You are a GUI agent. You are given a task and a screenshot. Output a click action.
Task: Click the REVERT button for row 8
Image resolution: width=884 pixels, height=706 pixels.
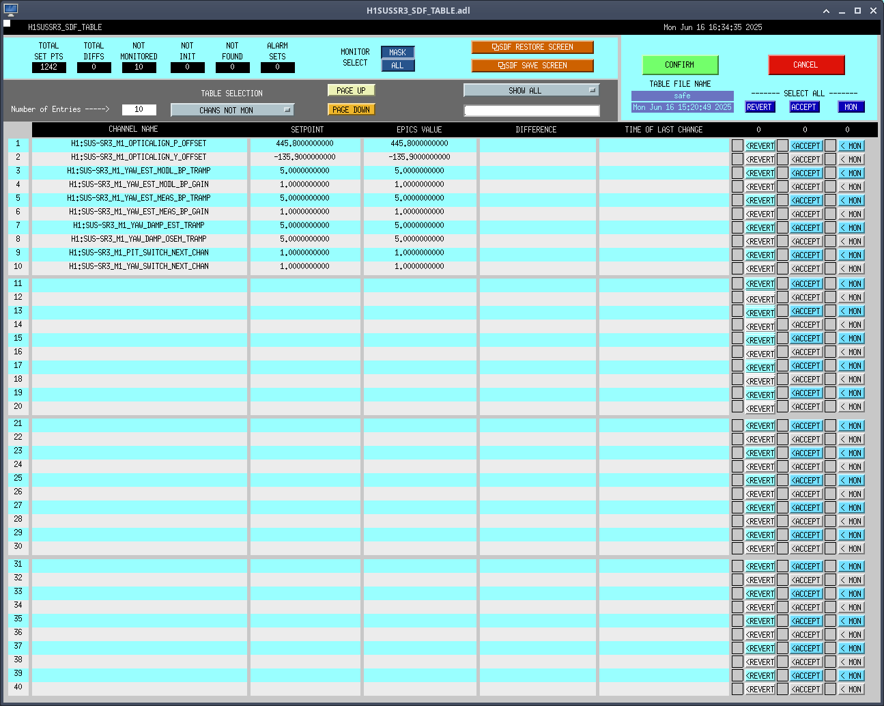tap(760, 242)
